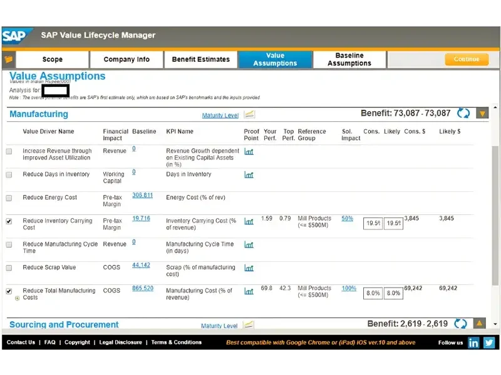This screenshot has width=501, height=375.
Task: Switch to Benefit Estimates tab
Action: click(x=200, y=59)
